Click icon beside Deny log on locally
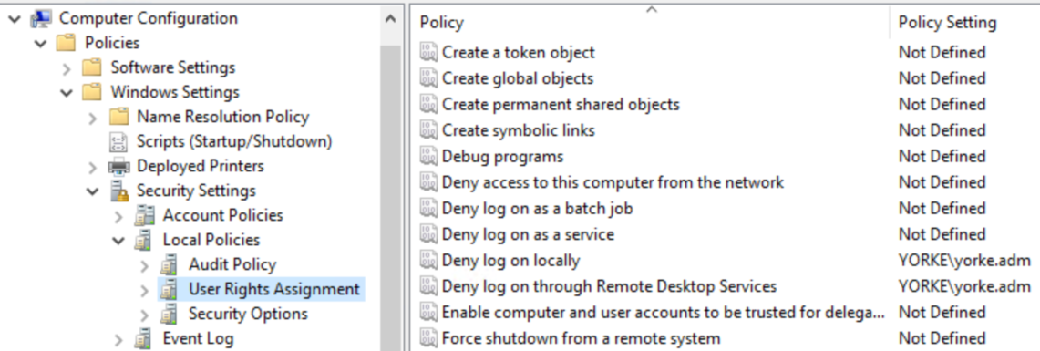The height and width of the screenshot is (351, 1040). coord(429,261)
